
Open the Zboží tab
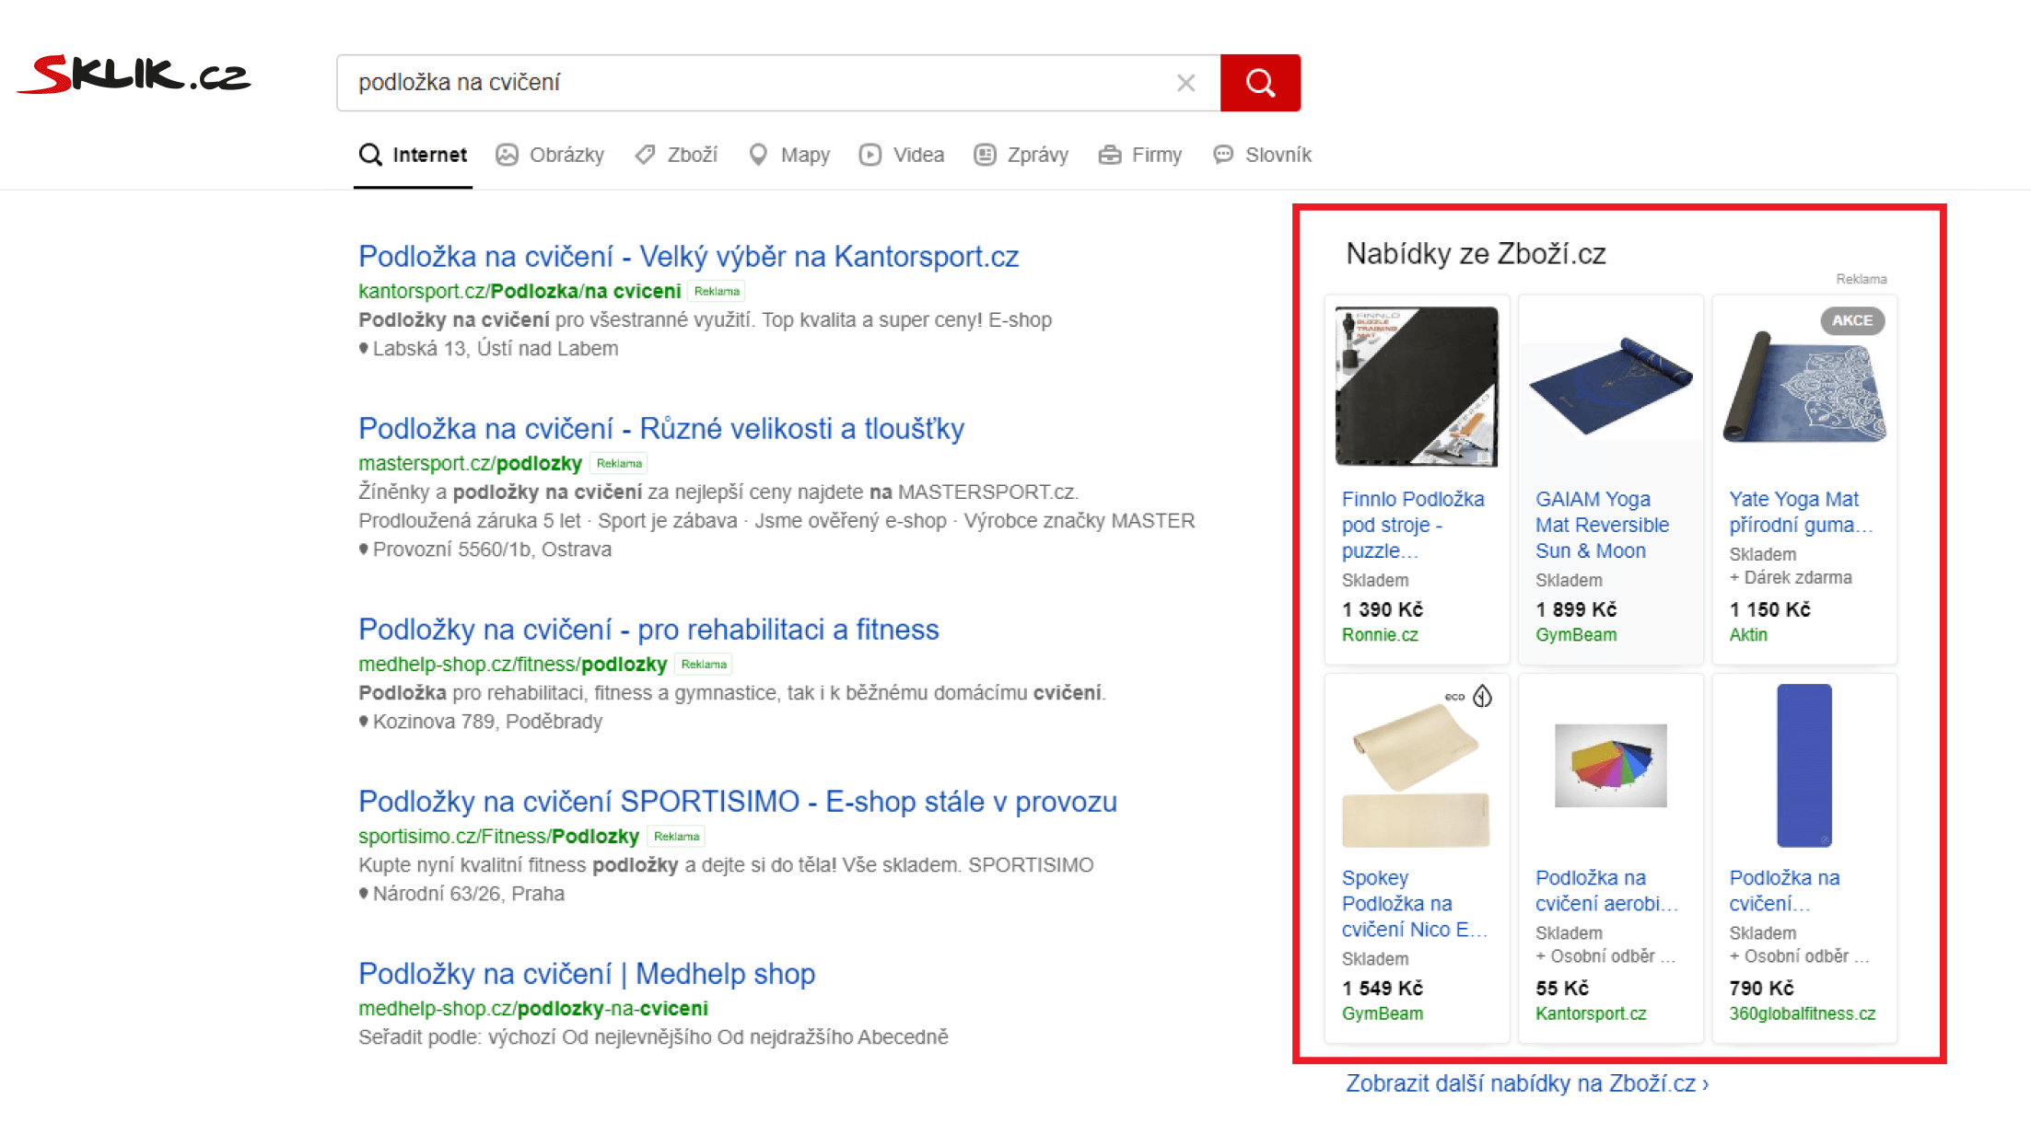[676, 155]
